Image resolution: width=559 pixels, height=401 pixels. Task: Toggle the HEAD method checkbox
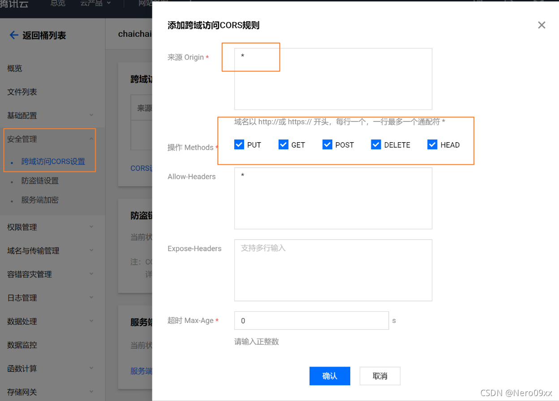(x=432, y=144)
